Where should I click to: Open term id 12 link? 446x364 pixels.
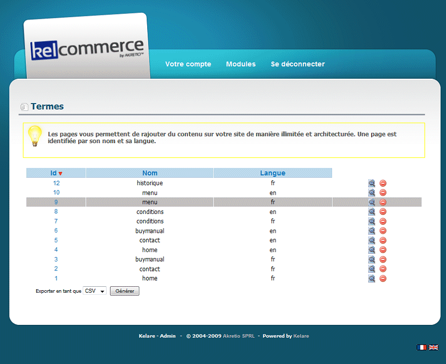click(x=56, y=183)
